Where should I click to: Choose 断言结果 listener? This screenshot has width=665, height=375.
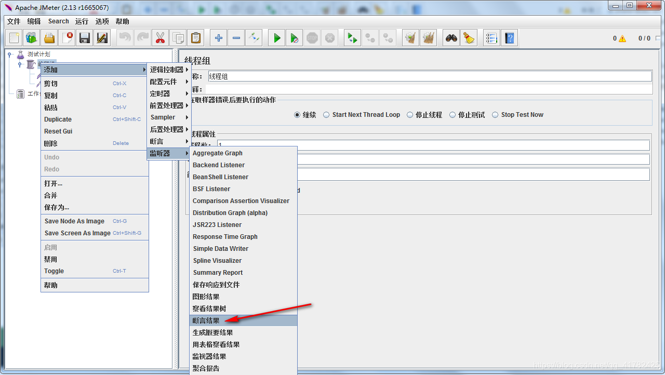point(244,320)
